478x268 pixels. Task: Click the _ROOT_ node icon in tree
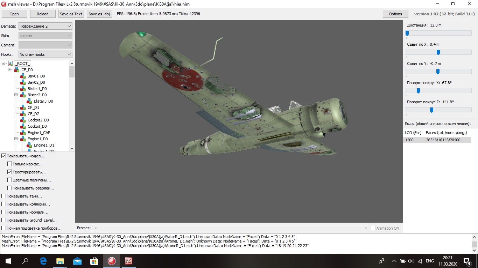coord(10,64)
